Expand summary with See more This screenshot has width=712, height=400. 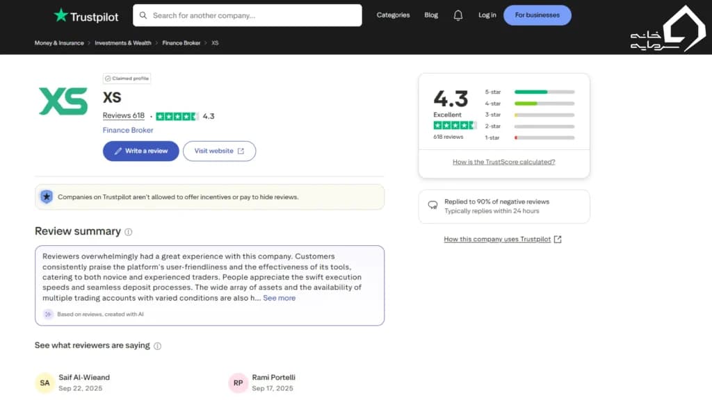[280, 298]
